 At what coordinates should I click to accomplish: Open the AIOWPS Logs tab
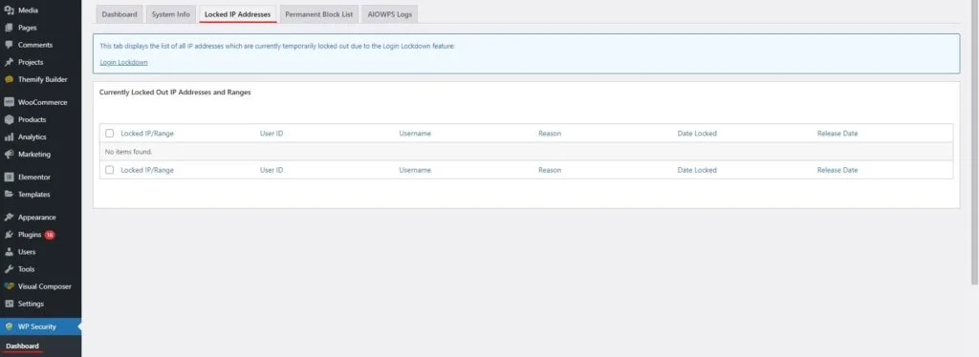pyautogui.click(x=390, y=14)
